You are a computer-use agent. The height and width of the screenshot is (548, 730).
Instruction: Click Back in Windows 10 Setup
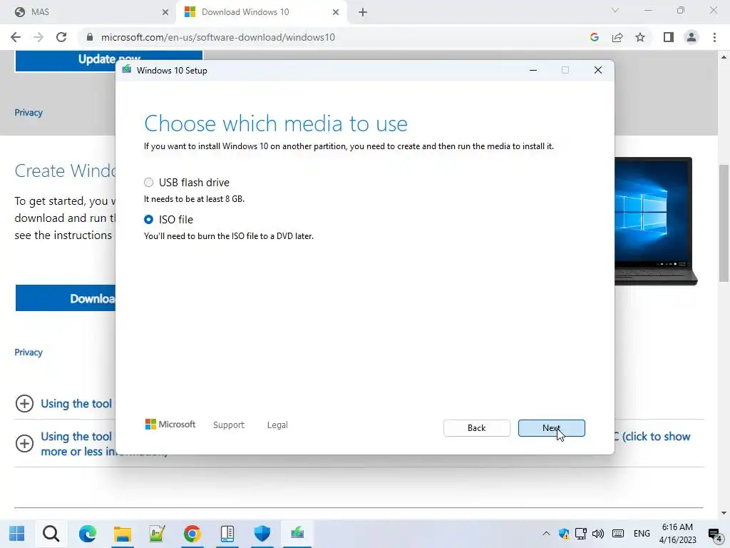[476, 428]
